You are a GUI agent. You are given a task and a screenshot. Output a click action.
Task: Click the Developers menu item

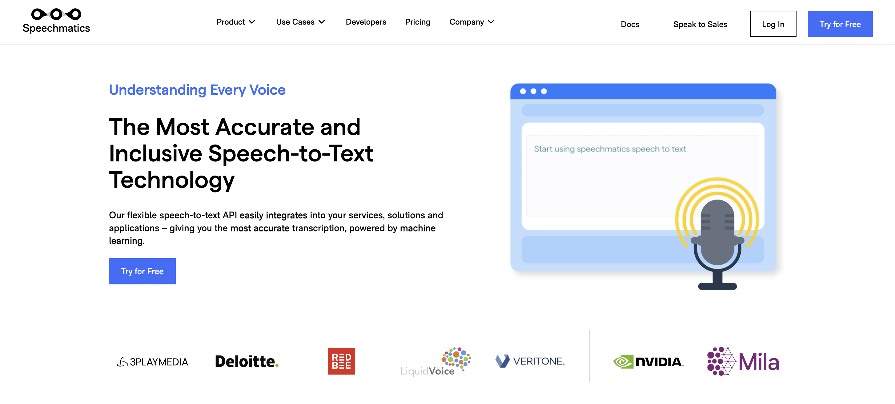click(366, 22)
